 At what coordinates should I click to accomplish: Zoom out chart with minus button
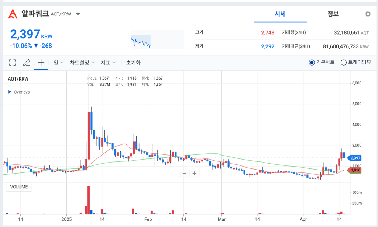click(x=185, y=173)
